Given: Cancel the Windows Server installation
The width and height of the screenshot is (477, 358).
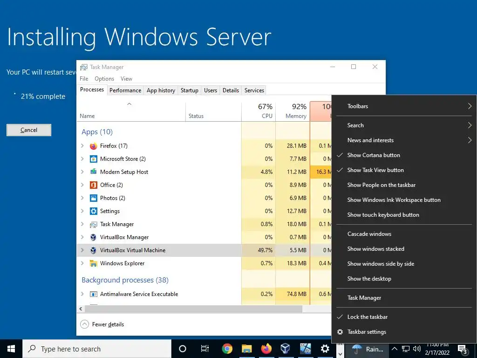Looking at the screenshot, I should coord(29,130).
